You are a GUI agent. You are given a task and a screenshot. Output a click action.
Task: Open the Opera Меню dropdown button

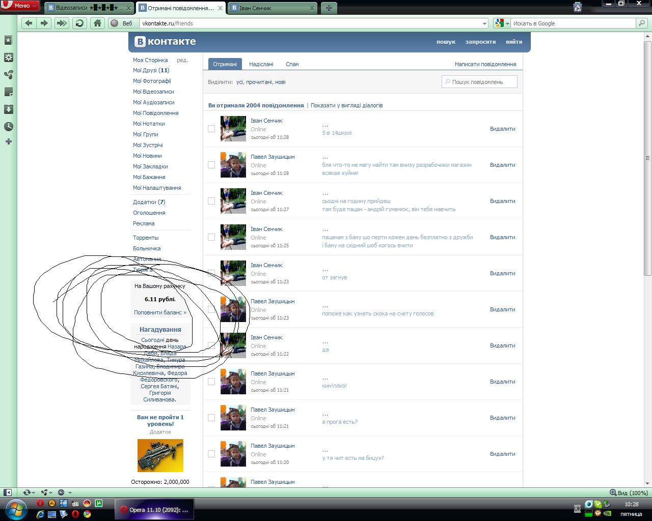coord(20,6)
